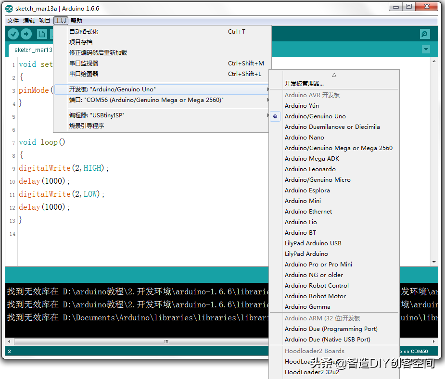The image size is (445, 379).
Task: Click console scrollbar left arrow
Action: coord(9,341)
